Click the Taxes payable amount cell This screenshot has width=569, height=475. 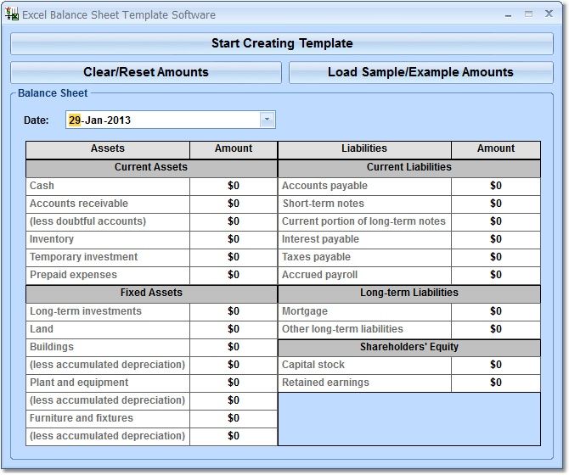pyautogui.click(x=495, y=257)
